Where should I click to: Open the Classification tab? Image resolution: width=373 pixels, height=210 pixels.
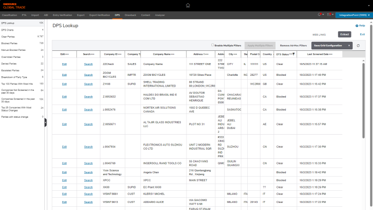[9, 15]
